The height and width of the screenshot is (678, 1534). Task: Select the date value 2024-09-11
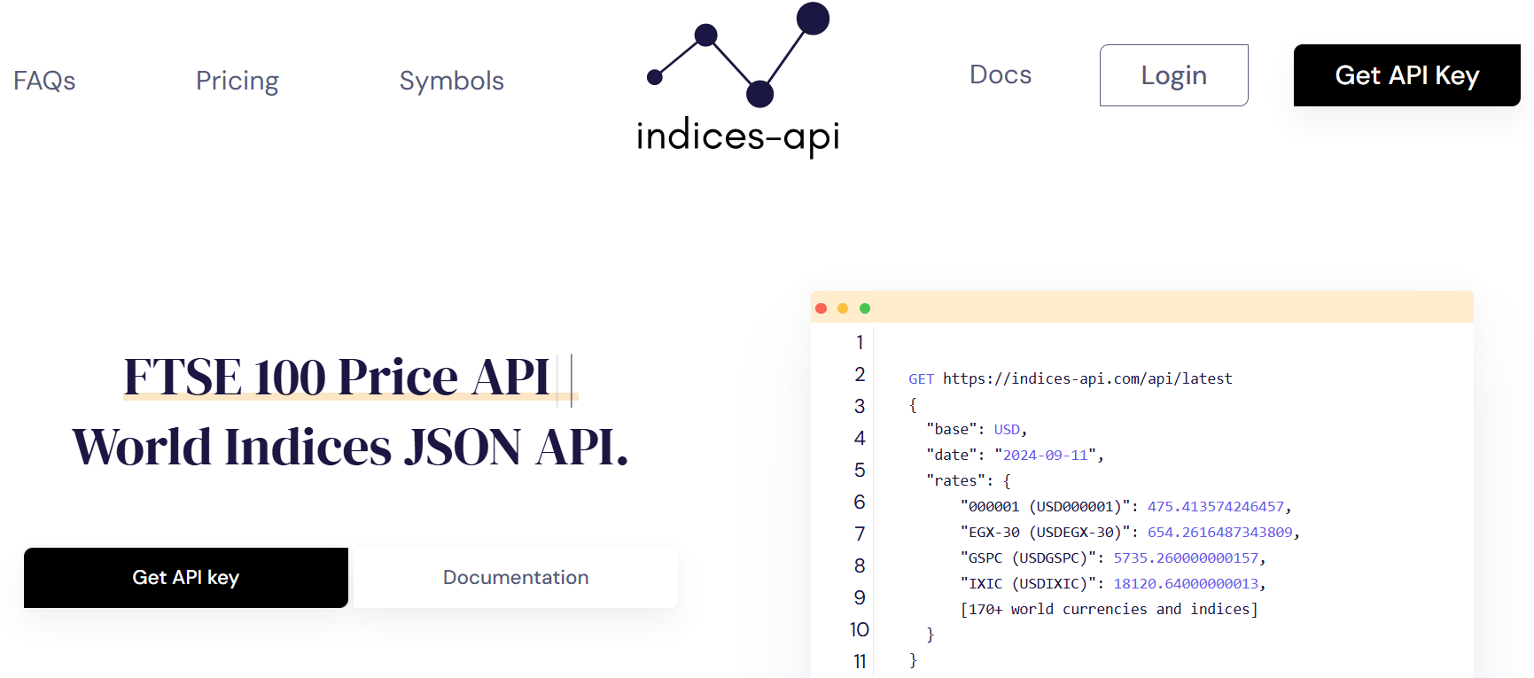pos(1045,455)
